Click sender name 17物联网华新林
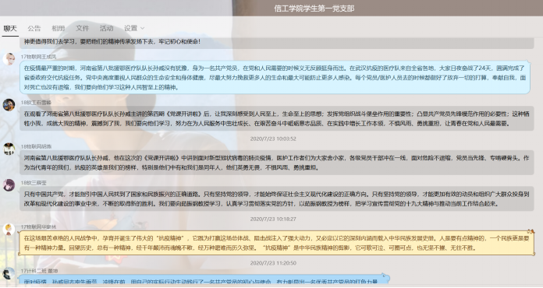 click(x=38, y=227)
